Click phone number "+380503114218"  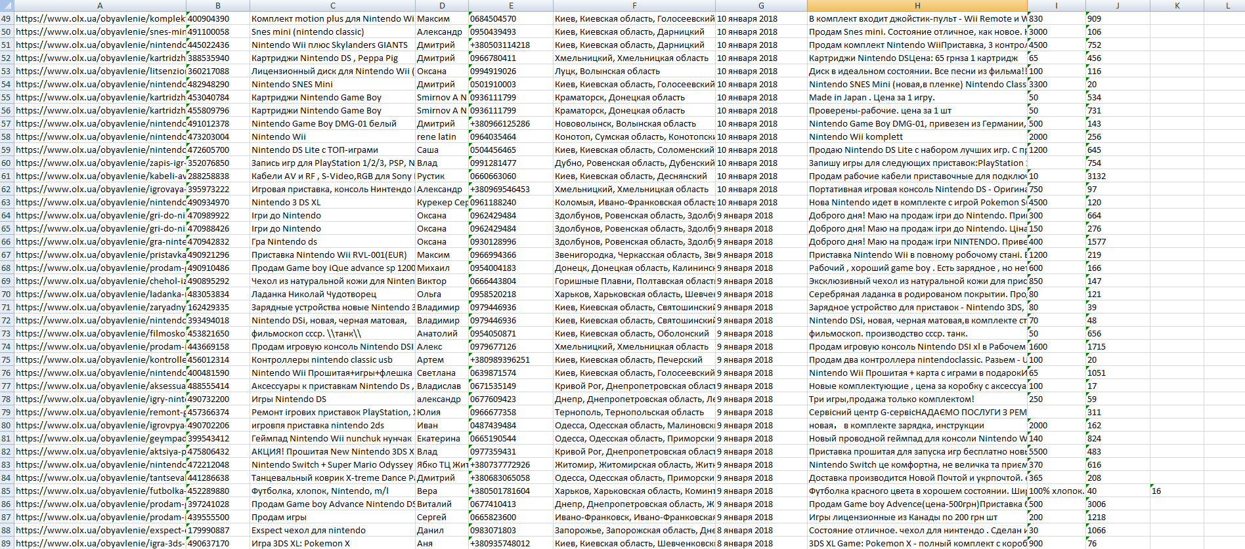pyautogui.click(x=511, y=45)
